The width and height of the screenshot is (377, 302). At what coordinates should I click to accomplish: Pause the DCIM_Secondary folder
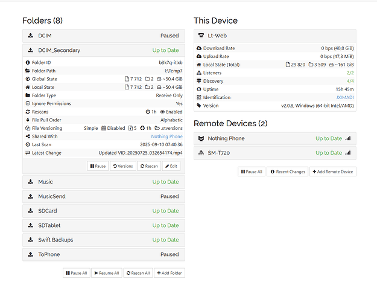pos(98,166)
